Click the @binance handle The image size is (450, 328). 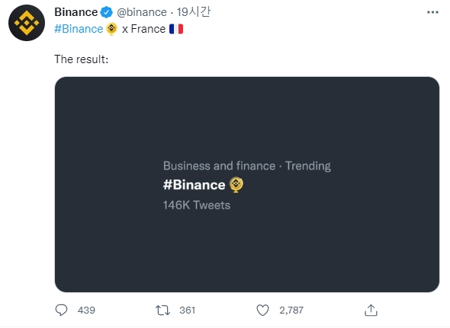click(142, 12)
